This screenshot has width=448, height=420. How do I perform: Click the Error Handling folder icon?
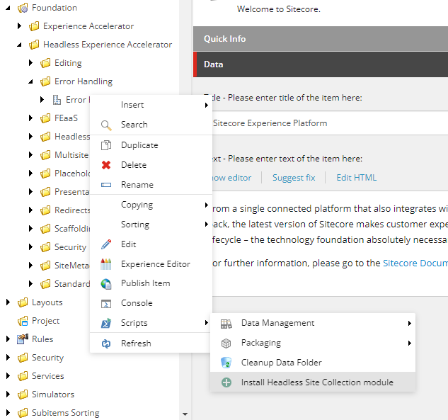[45, 81]
